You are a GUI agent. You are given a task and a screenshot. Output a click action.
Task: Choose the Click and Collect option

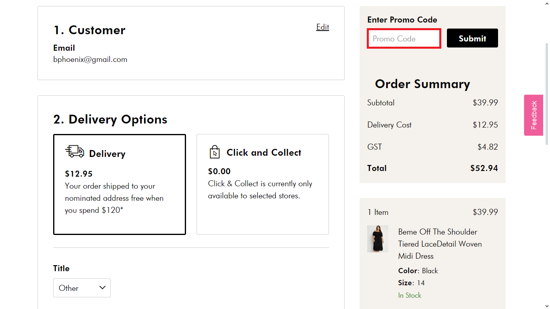click(x=263, y=184)
